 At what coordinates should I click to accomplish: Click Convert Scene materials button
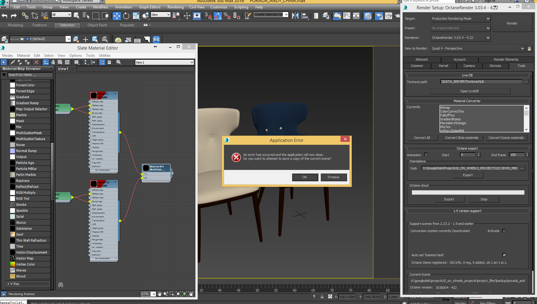coord(506,138)
